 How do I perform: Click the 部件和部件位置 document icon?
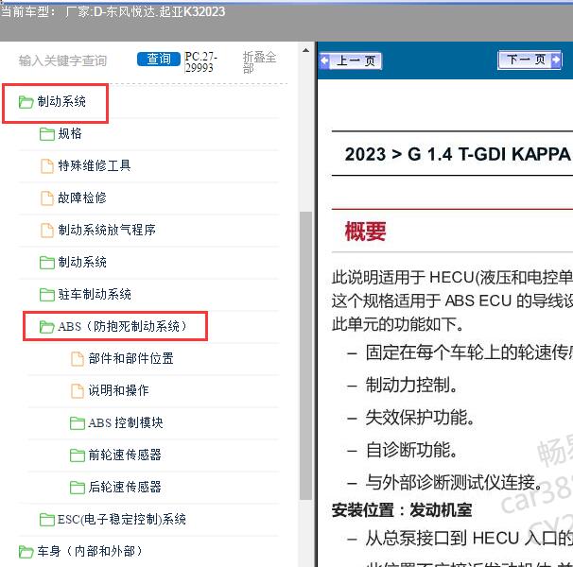(77, 359)
